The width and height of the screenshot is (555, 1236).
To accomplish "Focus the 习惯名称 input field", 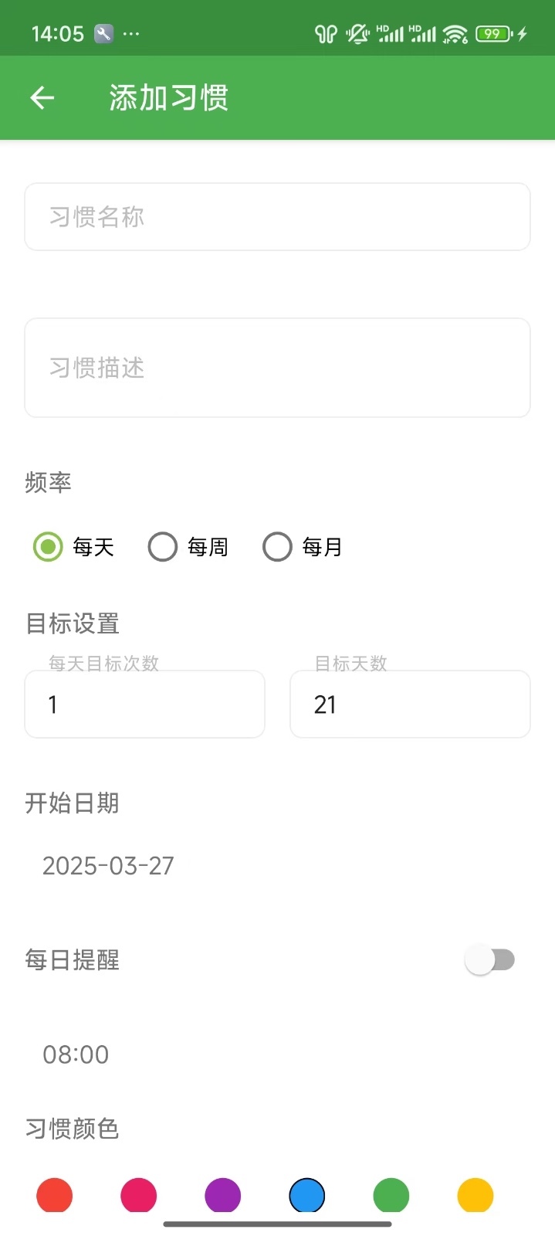I will 277,217.
